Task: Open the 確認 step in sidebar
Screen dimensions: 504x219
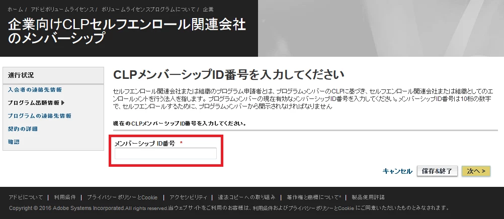Action: [14, 142]
